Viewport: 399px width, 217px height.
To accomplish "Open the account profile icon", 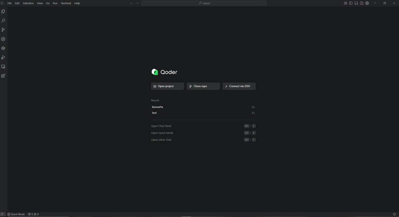I will [367, 3].
